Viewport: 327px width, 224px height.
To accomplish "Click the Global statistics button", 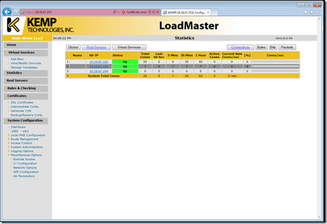I will 73,47.
